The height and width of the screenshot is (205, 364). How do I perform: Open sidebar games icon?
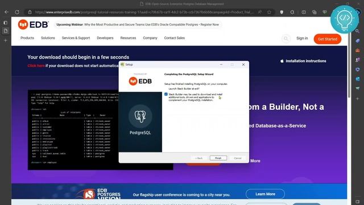pos(358,60)
